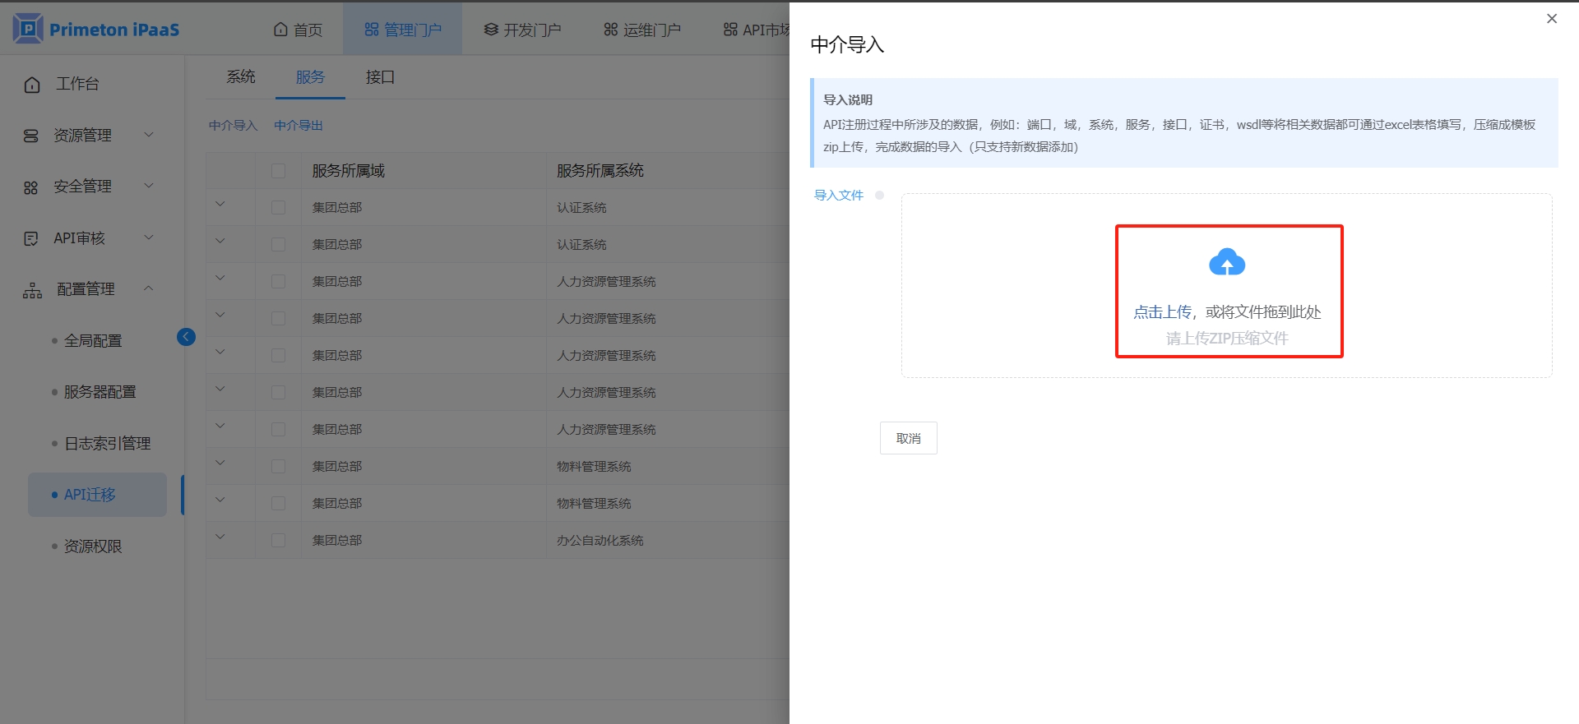Click the 工作台 home icon in sidebar
The image size is (1579, 724).
[32, 85]
